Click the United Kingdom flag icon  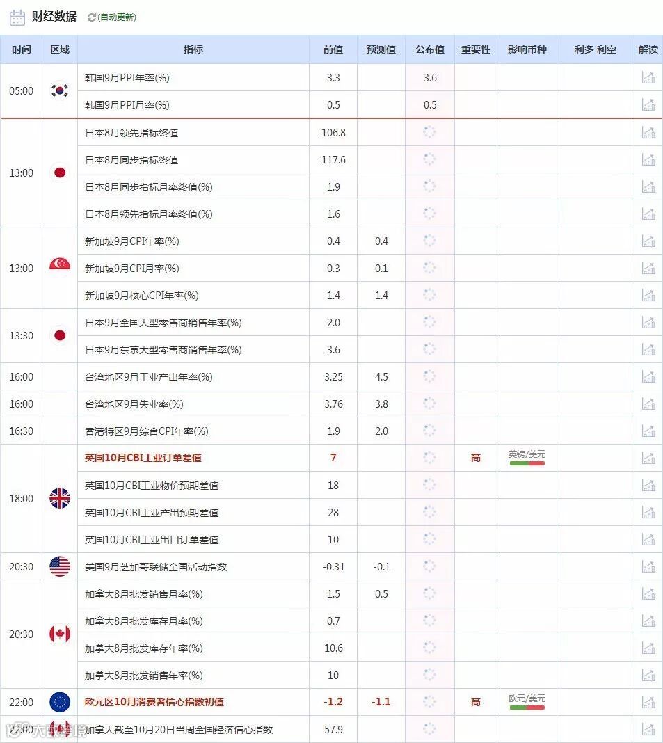(x=60, y=498)
